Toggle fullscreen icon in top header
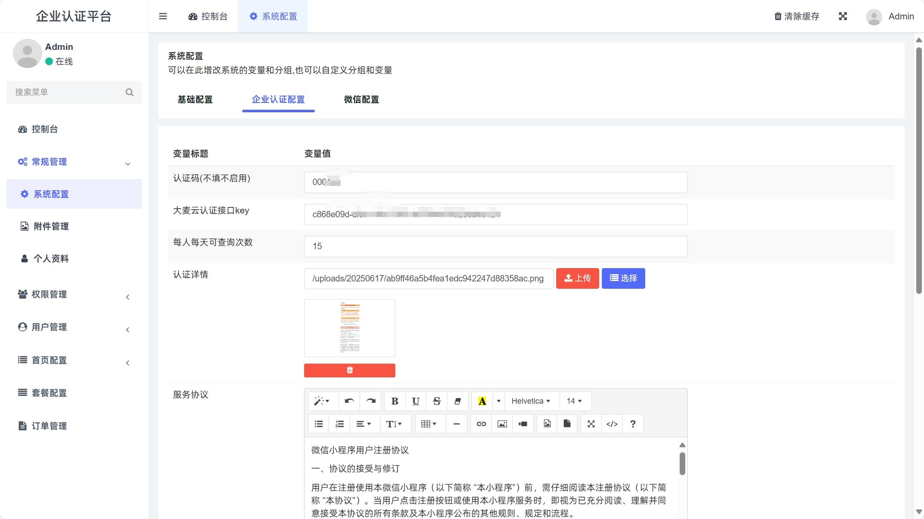924x519 pixels. click(843, 16)
